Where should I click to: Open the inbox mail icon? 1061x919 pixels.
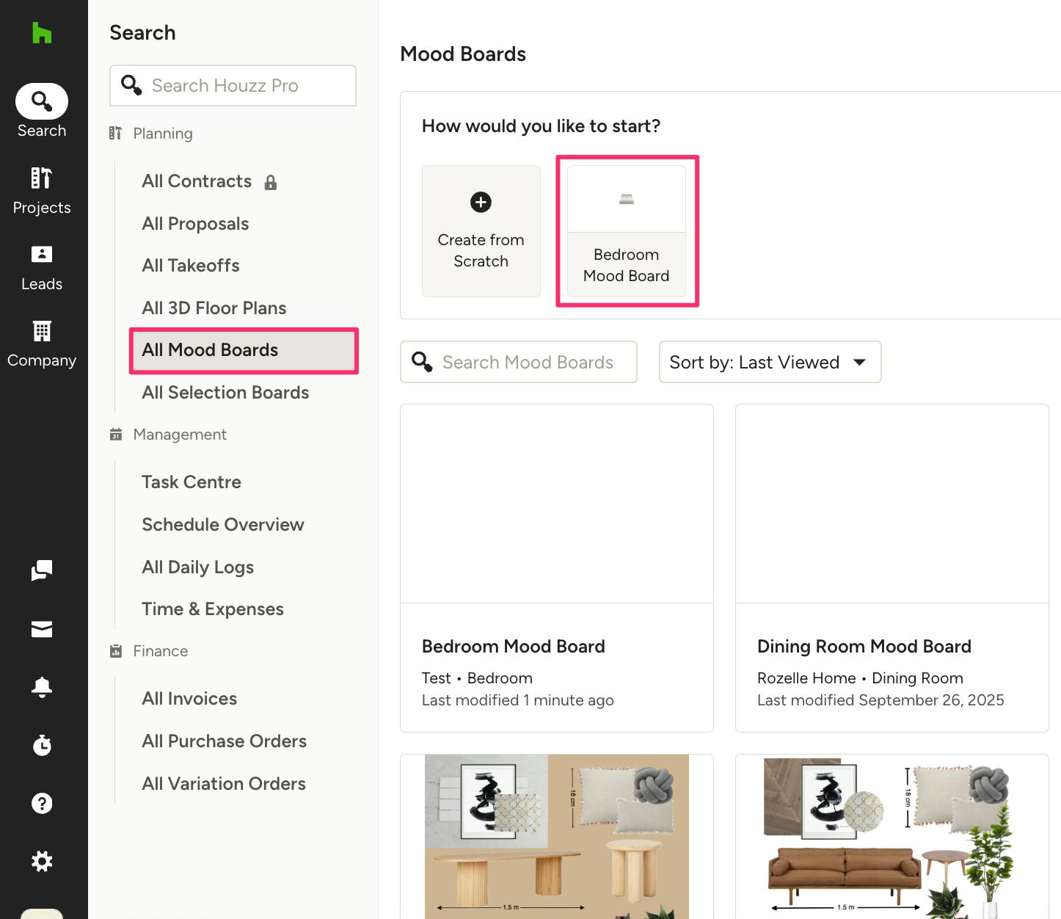(42, 629)
